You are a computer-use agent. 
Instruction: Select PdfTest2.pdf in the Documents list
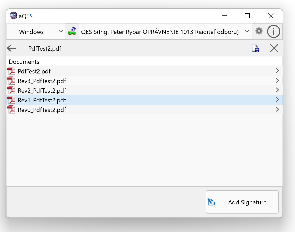pos(144,71)
